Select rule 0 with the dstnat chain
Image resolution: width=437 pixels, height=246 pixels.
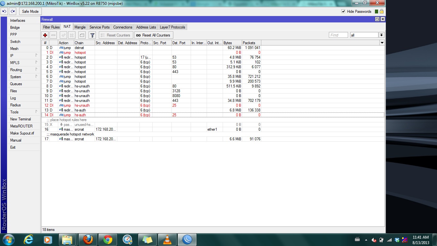pyautogui.click(x=213, y=48)
